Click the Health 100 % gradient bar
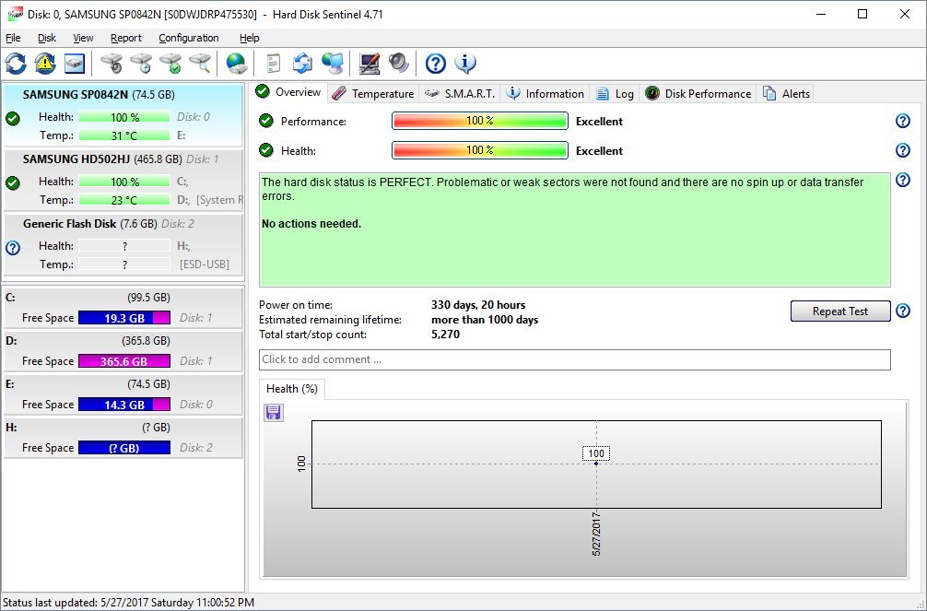 pos(479,150)
